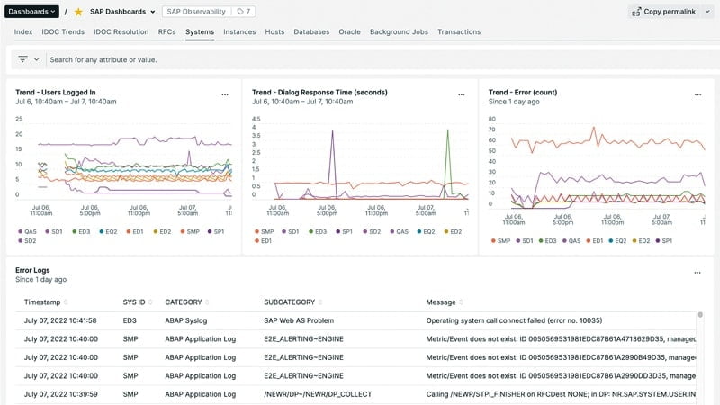This screenshot has width=720, height=405.
Task: Expand the SAP Dashboards title dropdown
Action: [x=151, y=12]
